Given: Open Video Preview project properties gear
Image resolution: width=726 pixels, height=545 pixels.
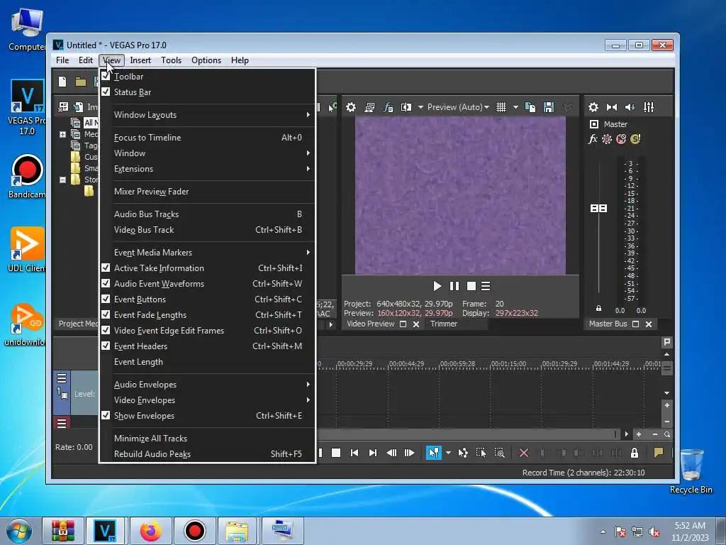Looking at the screenshot, I should point(351,108).
